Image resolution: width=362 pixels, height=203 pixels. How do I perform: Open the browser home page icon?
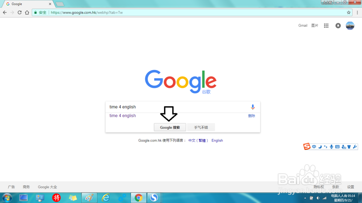(27, 12)
